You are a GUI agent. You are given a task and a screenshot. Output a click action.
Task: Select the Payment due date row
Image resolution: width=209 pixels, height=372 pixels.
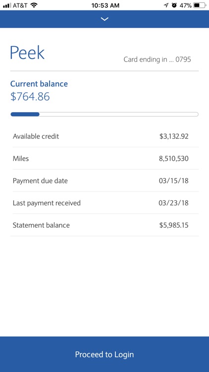[x=104, y=181]
